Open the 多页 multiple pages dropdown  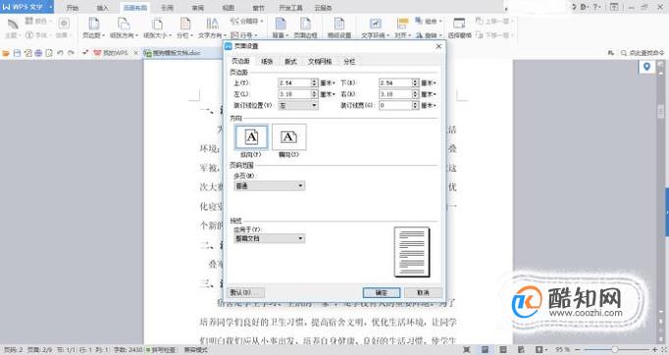(x=269, y=186)
